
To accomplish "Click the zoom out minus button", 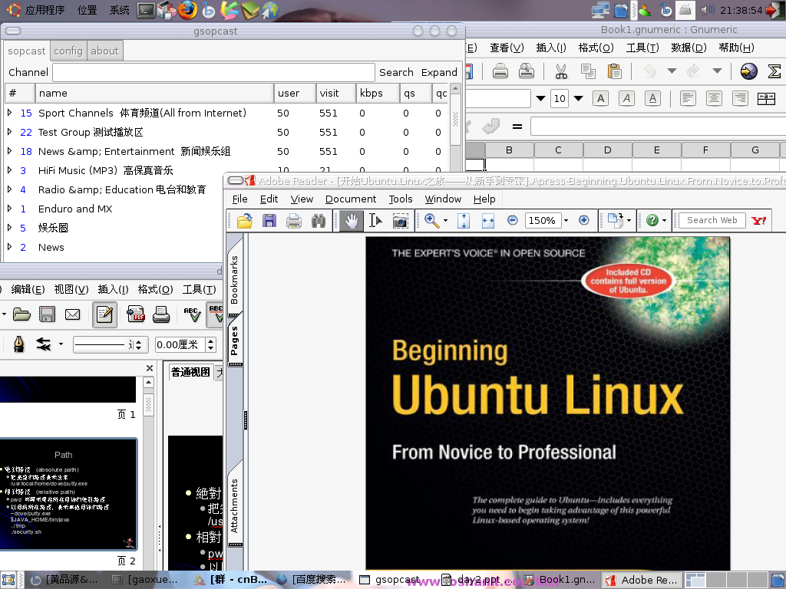I will pyautogui.click(x=512, y=220).
